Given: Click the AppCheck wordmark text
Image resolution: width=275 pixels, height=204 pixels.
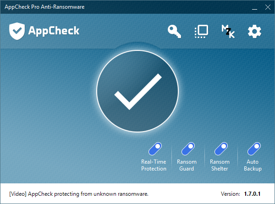Looking at the screenshot, I should tap(54, 31).
